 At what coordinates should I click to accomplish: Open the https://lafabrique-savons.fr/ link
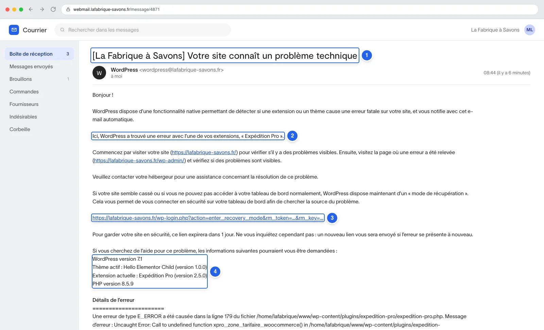[x=204, y=152]
